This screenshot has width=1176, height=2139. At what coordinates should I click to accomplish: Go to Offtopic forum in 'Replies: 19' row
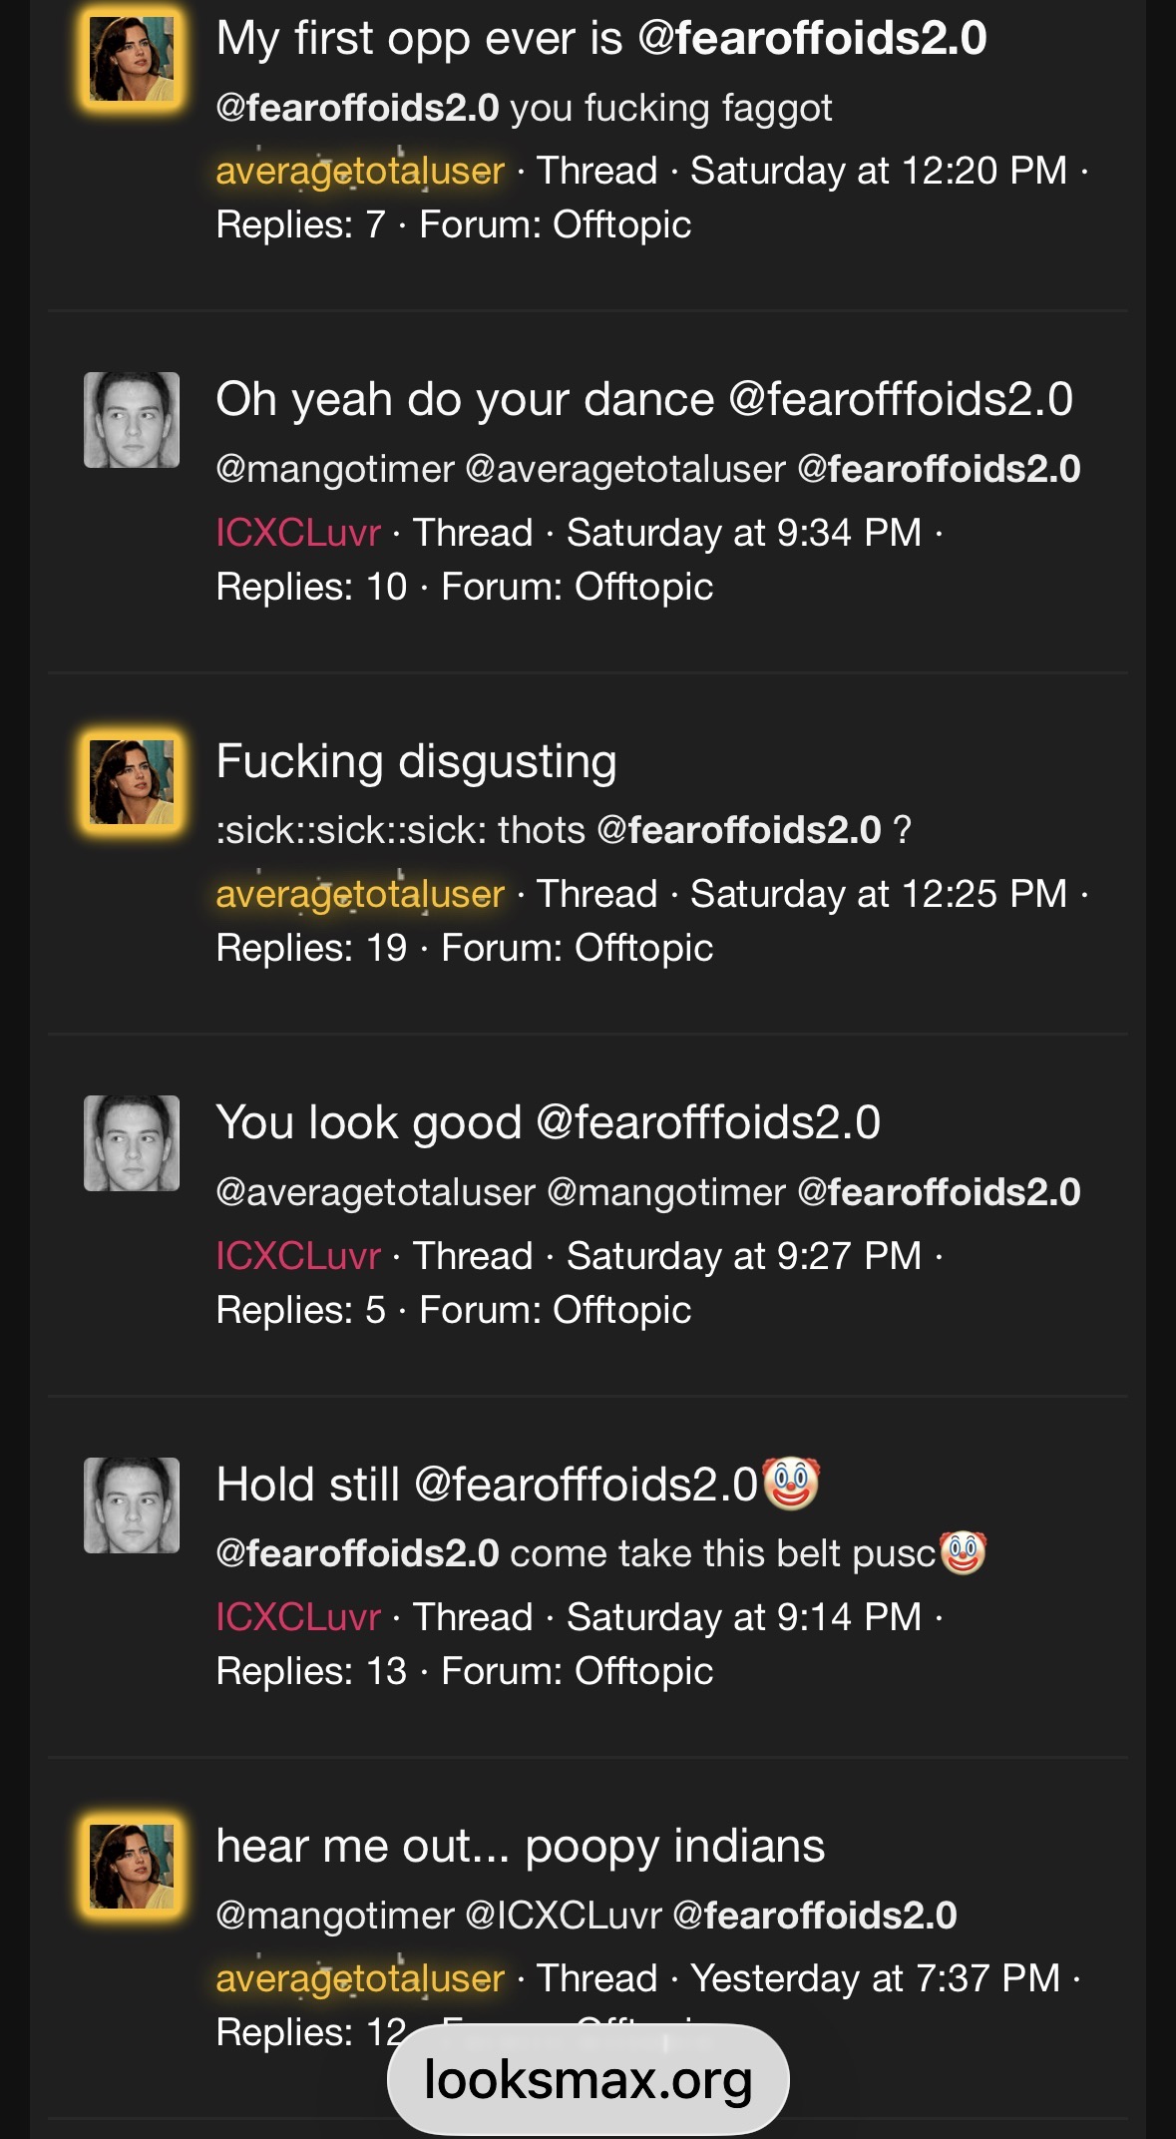pos(644,948)
